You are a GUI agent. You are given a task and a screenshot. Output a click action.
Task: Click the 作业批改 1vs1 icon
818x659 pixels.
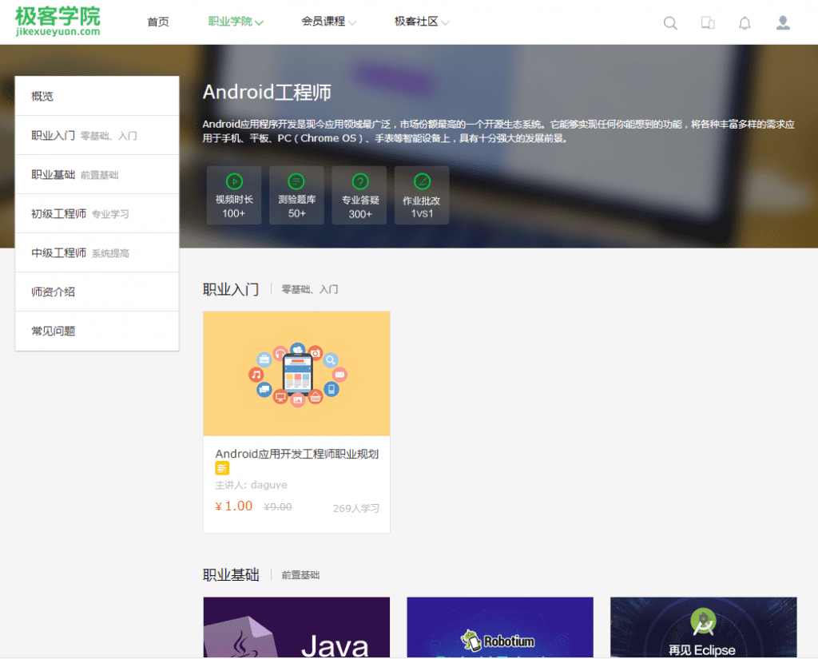(x=421, y=181)
